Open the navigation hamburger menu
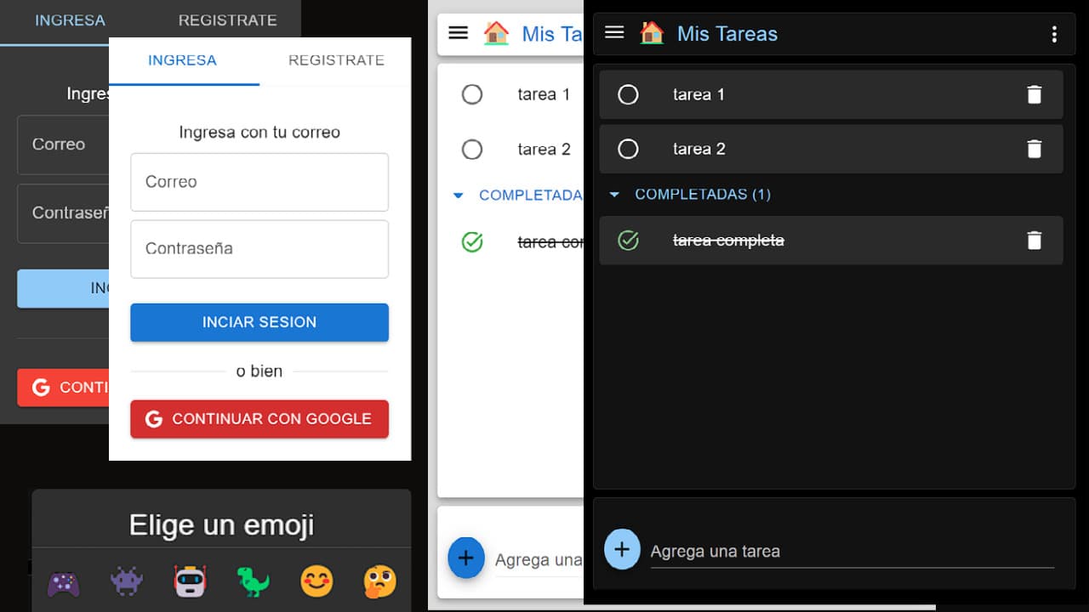 click(614, 32)
